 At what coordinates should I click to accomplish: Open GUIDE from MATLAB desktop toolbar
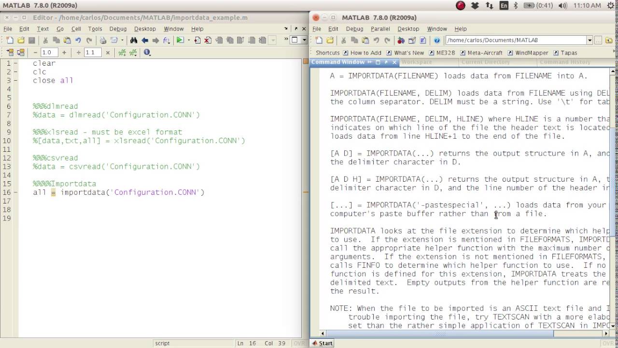412,40
